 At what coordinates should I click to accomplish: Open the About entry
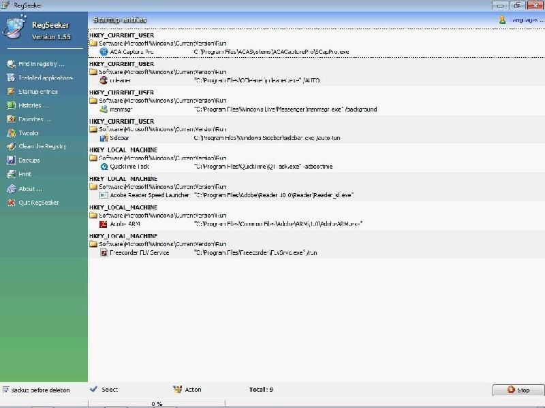[31, 189]
